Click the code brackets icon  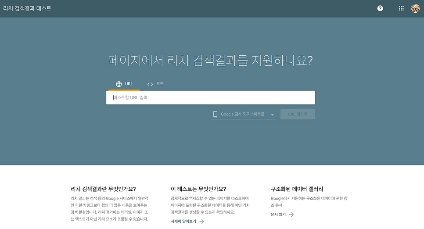150,84
